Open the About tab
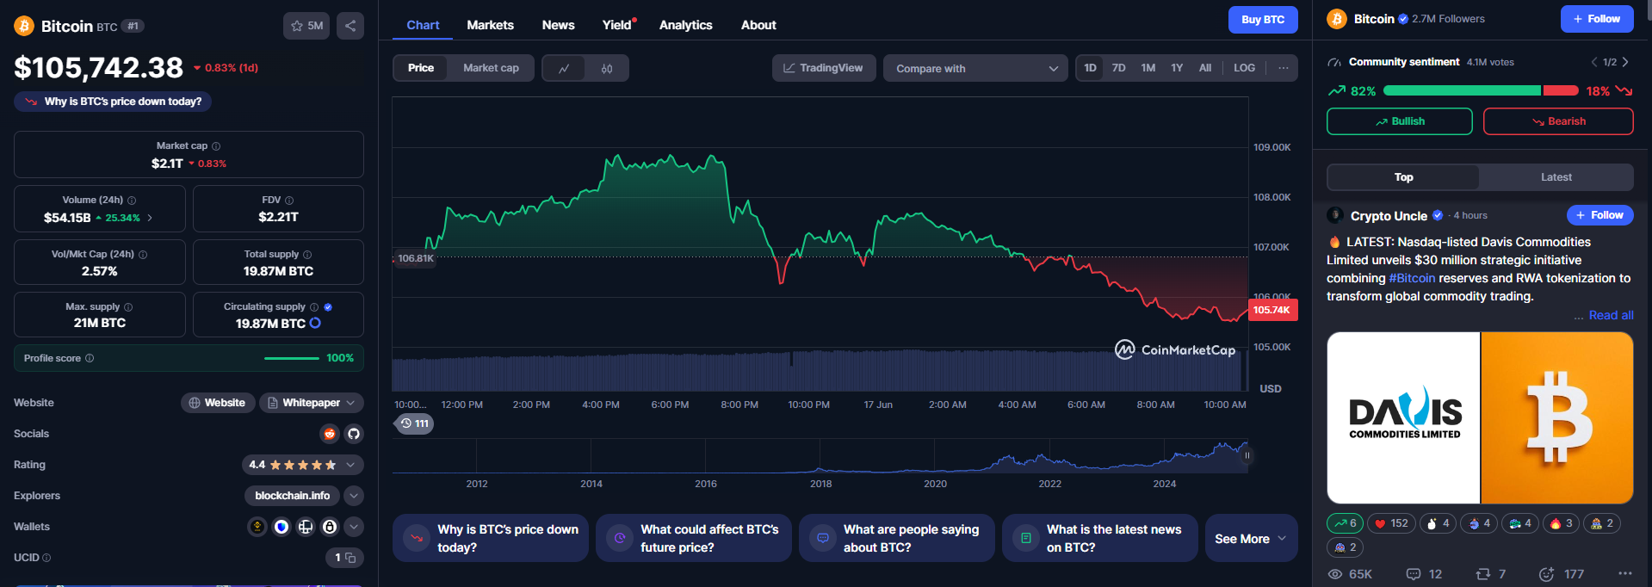 [x=758, y=25]
